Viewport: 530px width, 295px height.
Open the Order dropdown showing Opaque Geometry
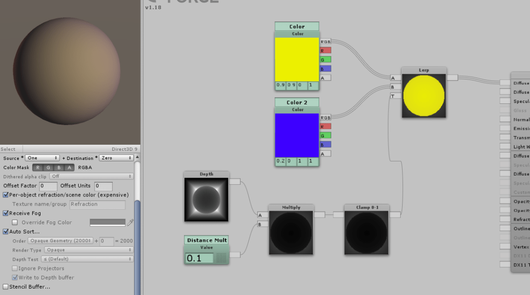60,241
